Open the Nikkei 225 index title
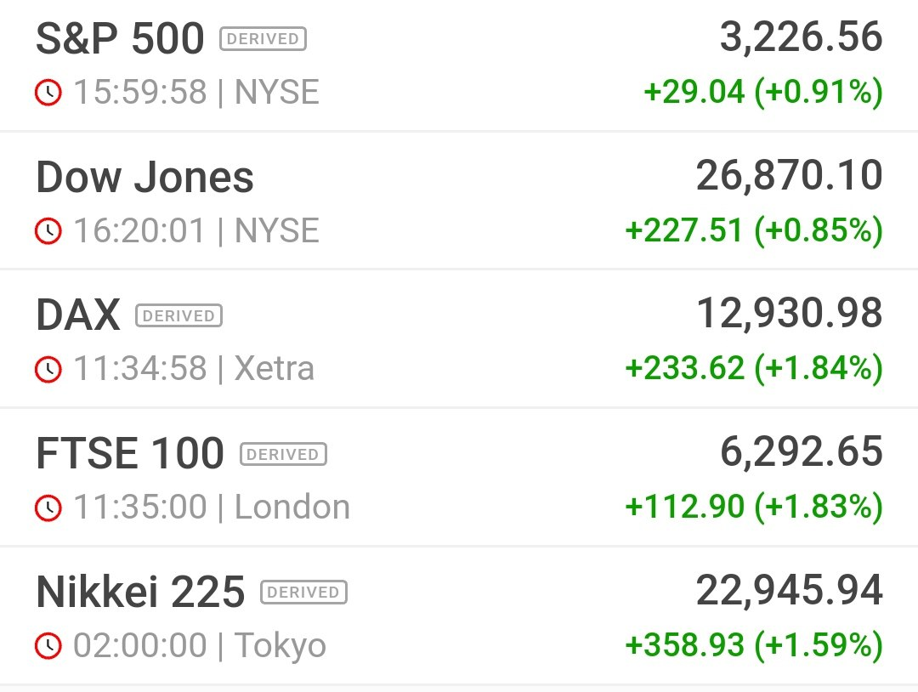The image size is (918, 692). tap(140, 592)
